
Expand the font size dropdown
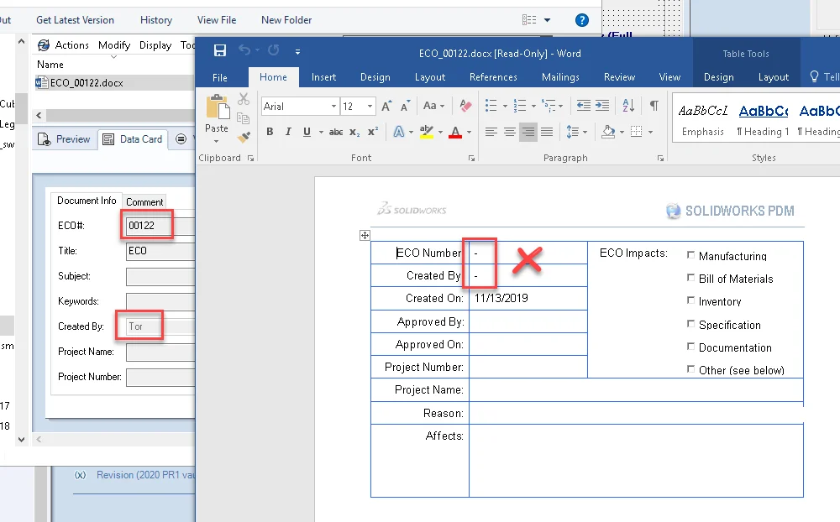point(370,107)
